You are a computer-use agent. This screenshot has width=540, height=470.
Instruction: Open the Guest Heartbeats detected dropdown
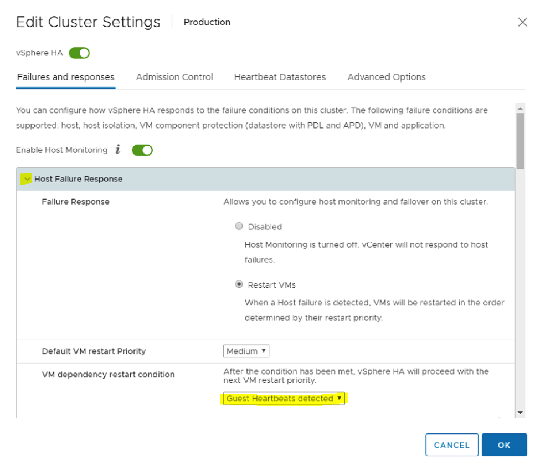coord(284,399)
